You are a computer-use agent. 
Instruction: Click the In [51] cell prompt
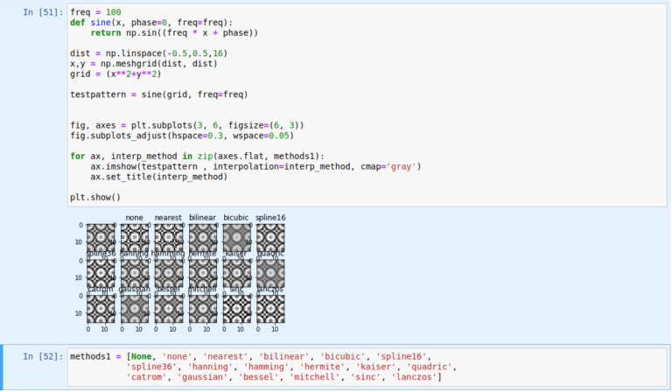(x=40, y=12)
